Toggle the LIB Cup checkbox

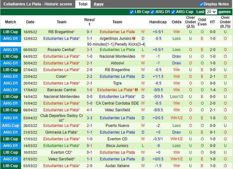(x=132, y=12)
